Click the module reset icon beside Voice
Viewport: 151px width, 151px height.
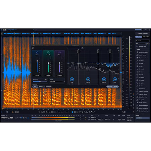pos(33,48)
